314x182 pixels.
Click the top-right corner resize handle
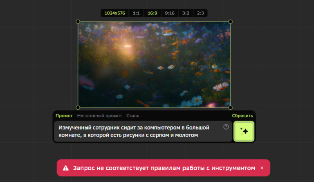(231, 22)
